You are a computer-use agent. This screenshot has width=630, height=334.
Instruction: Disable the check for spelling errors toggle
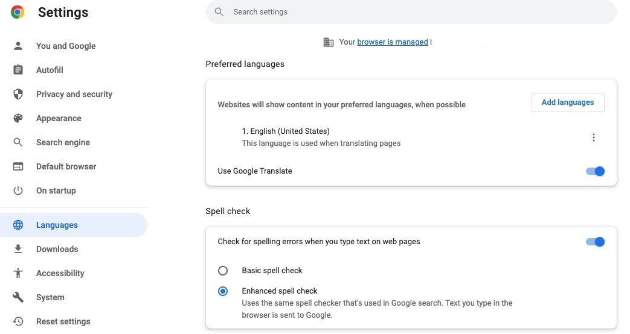(x=595, y=242)
